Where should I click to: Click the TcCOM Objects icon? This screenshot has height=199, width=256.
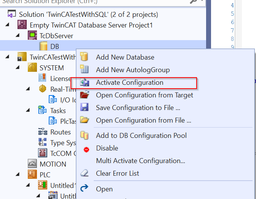[43, 153]
